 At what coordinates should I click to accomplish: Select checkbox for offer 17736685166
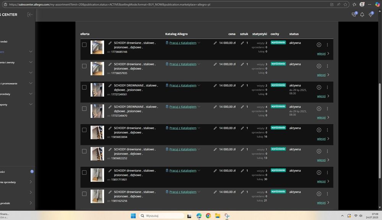[84, 45]
